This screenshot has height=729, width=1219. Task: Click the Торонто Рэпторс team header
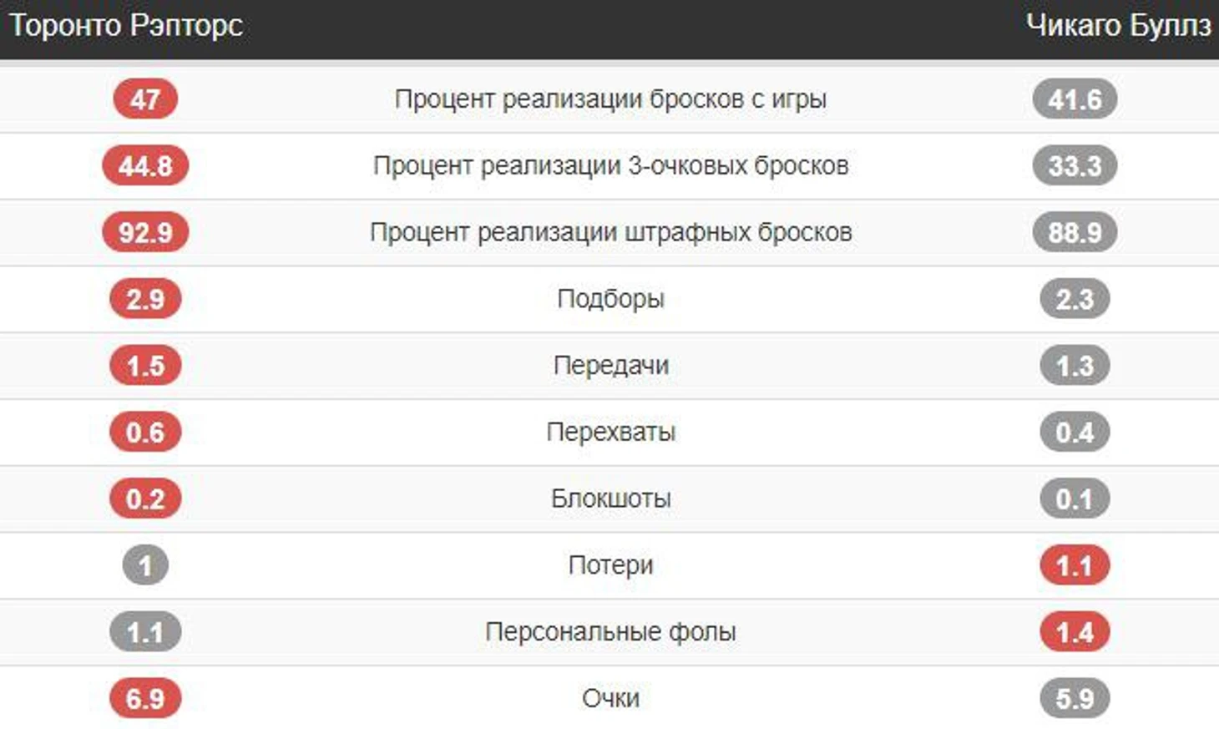pyautogui.click(x=126, y=26)
